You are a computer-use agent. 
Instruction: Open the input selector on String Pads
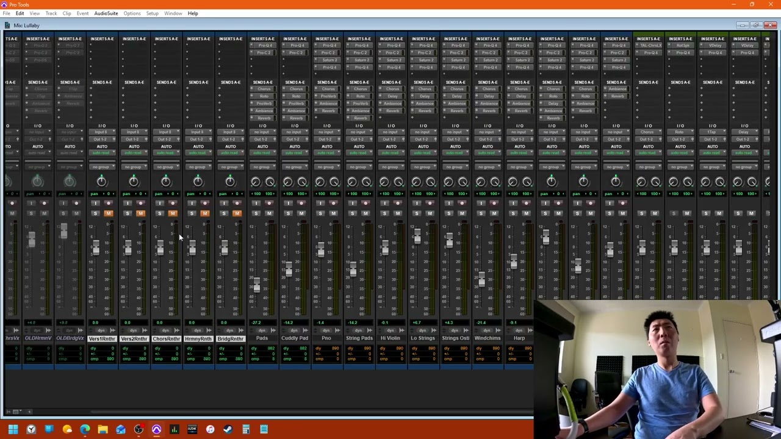pyautogui.click(x=359, y=132)
